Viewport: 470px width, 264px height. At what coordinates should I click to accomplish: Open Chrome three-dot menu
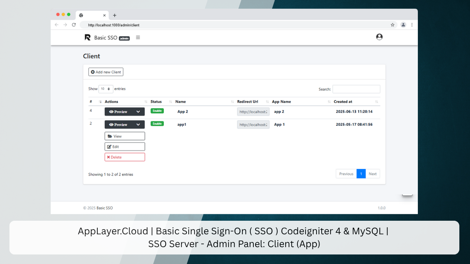pyautogui.click(x=412, y=25)
